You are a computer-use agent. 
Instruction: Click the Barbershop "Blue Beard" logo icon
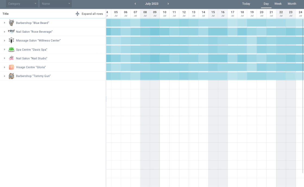pyautogui.click(x=11, y=23)
